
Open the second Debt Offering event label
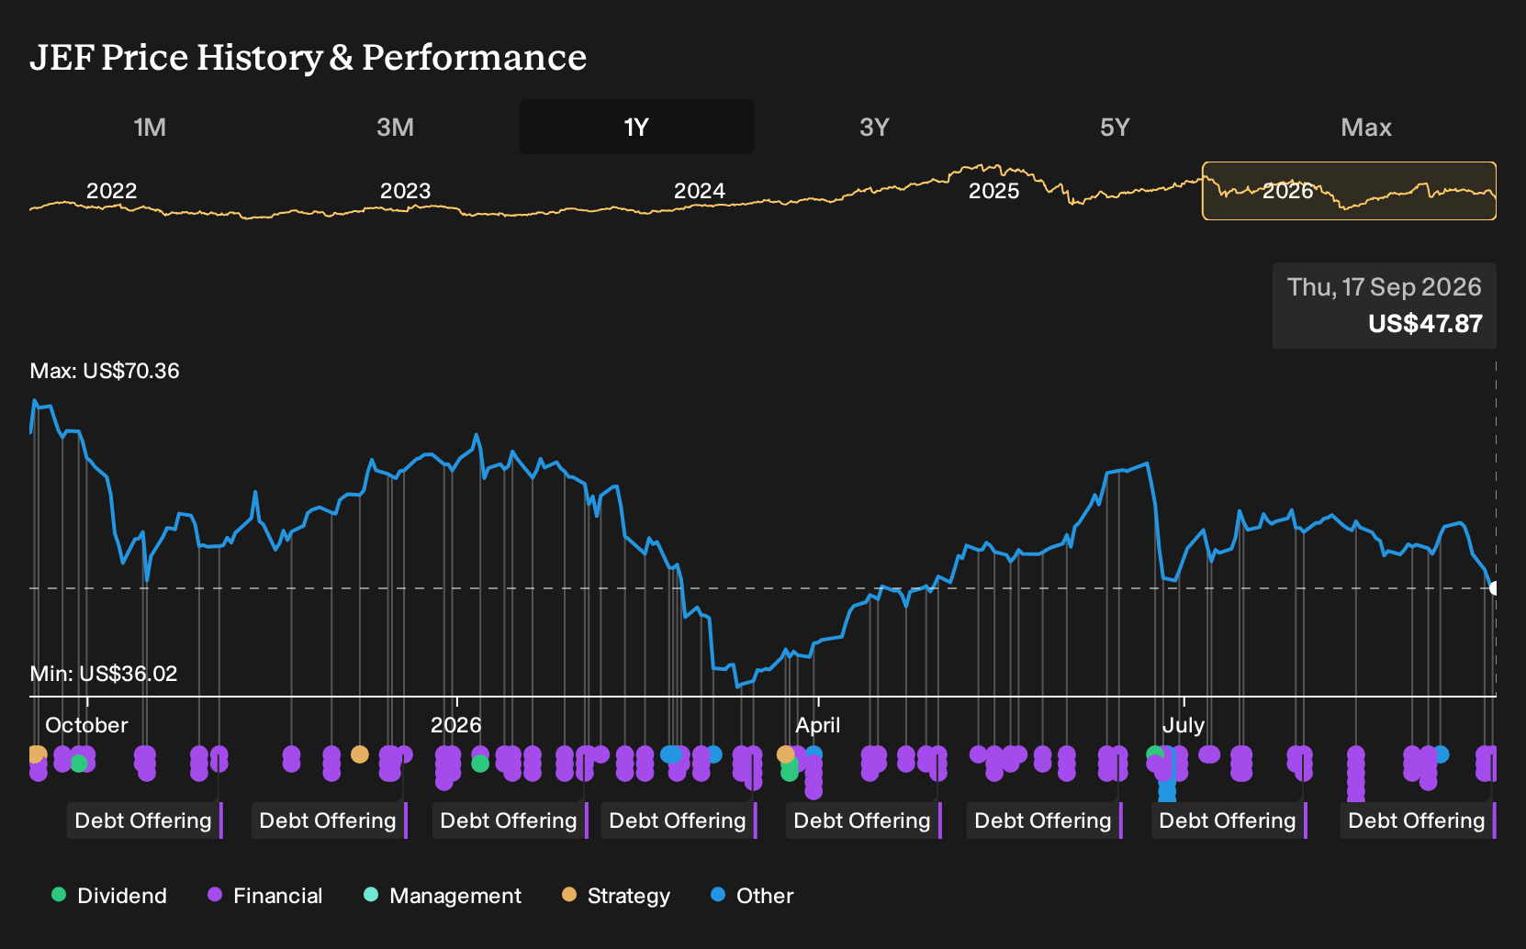click(330, 821)
